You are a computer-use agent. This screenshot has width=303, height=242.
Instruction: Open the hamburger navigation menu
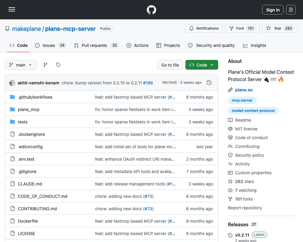coord(12,9)
